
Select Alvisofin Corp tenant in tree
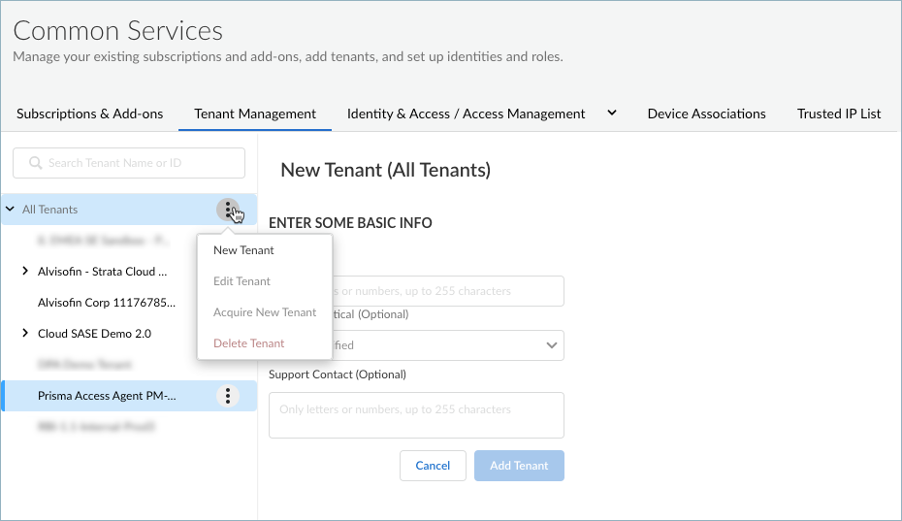[x=107, y=303]
